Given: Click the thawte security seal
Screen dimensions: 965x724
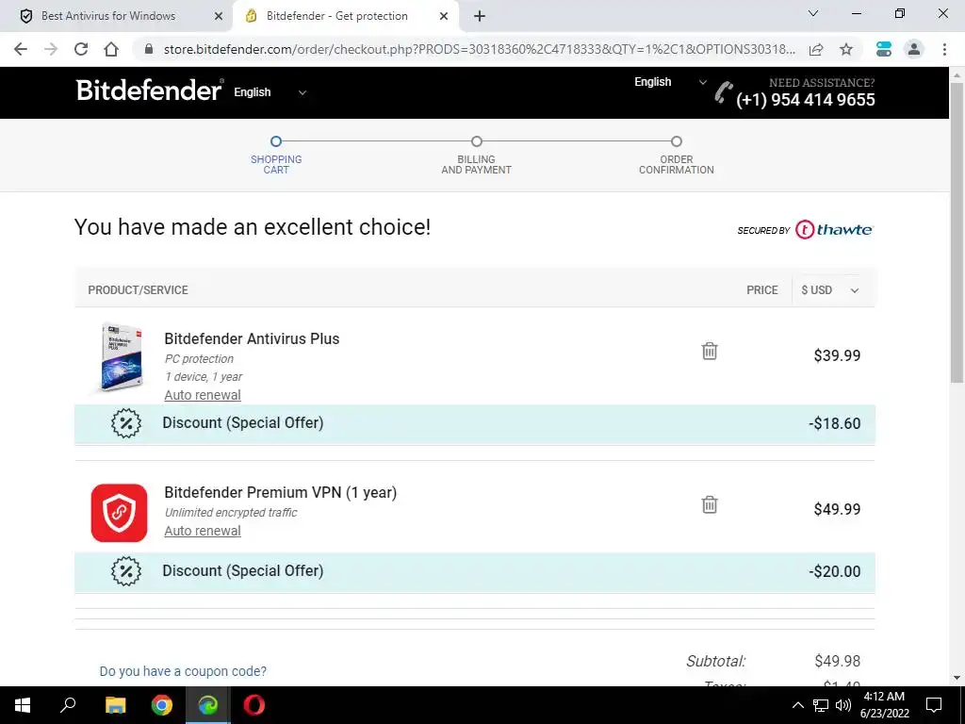Looking at the screenshot, I should pos(805,230).
